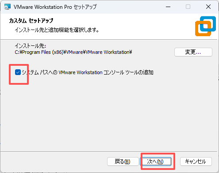The width and height of the screenshot is (219, 173).
Task: Cancel setup with the キャンセル button
Action: click(196, 162)
